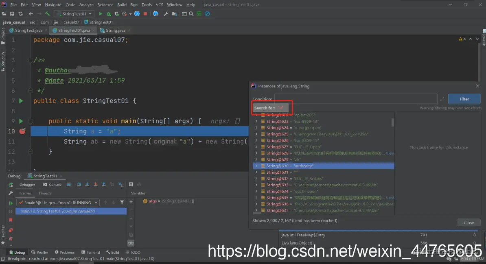Navigate back with the left arrow
486x264 pixels.
click(x=31, y=14)
